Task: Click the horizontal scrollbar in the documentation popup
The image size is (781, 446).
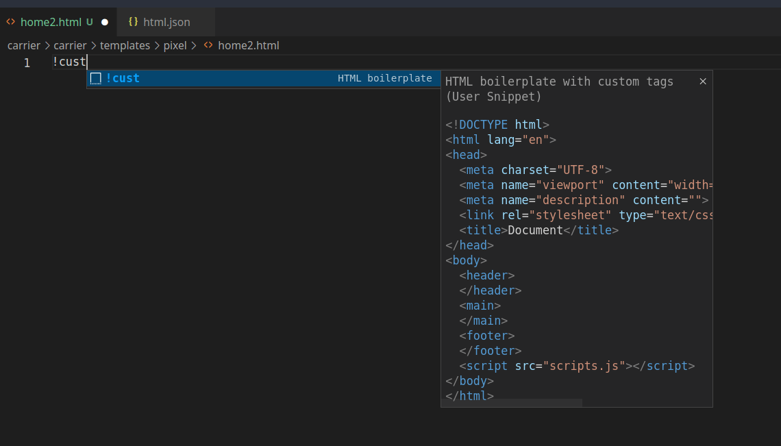Action: pos(512,403)
